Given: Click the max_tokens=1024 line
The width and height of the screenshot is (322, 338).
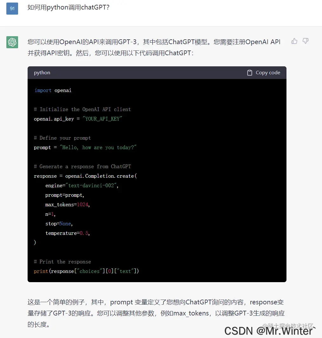Looking at the screenshot, I should (x=68, y=205).
